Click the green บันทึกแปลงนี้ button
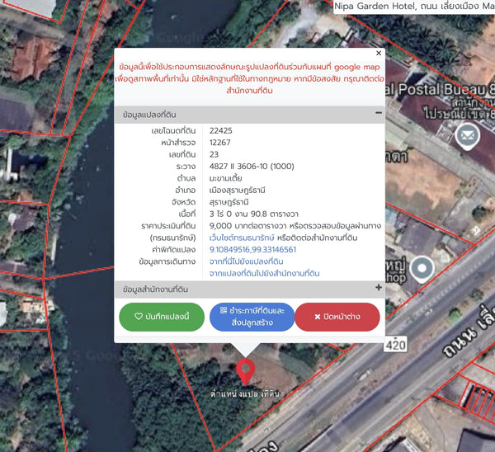Image resolution: width=495 pixels, height=452 pixels. [x=162, y=317]
